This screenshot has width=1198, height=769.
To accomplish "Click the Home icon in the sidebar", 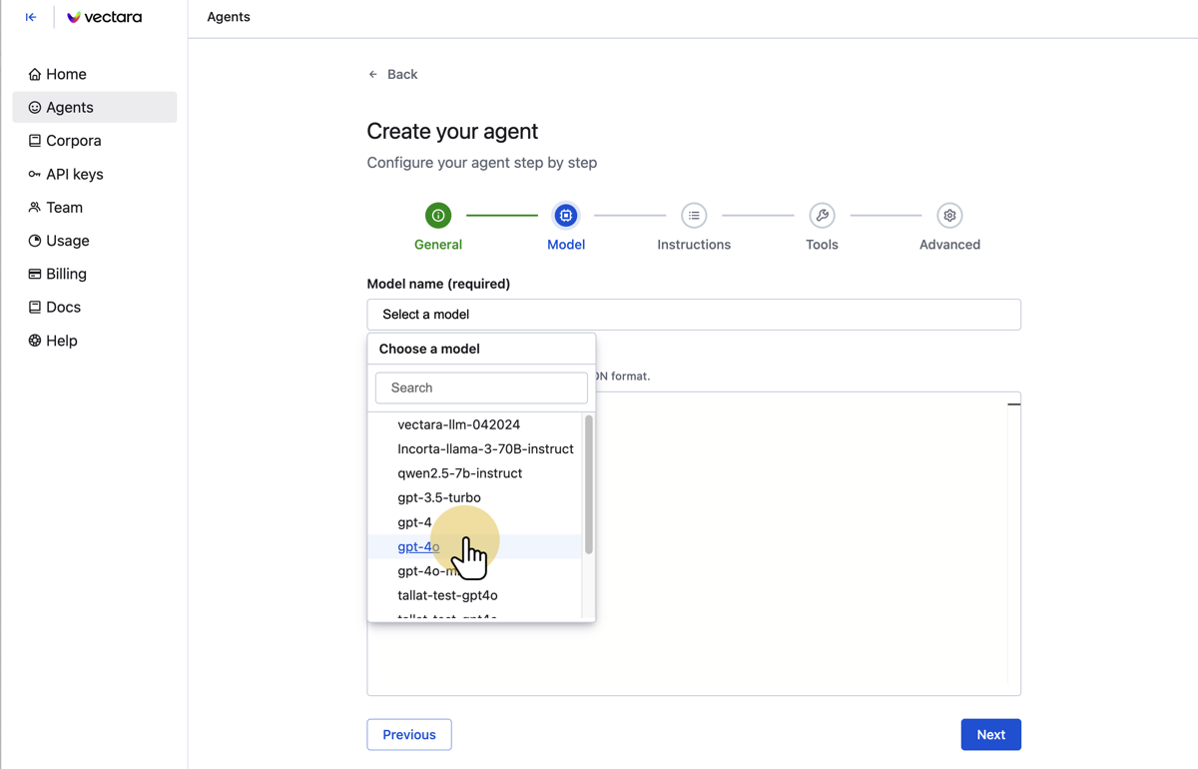I will 35,75.
